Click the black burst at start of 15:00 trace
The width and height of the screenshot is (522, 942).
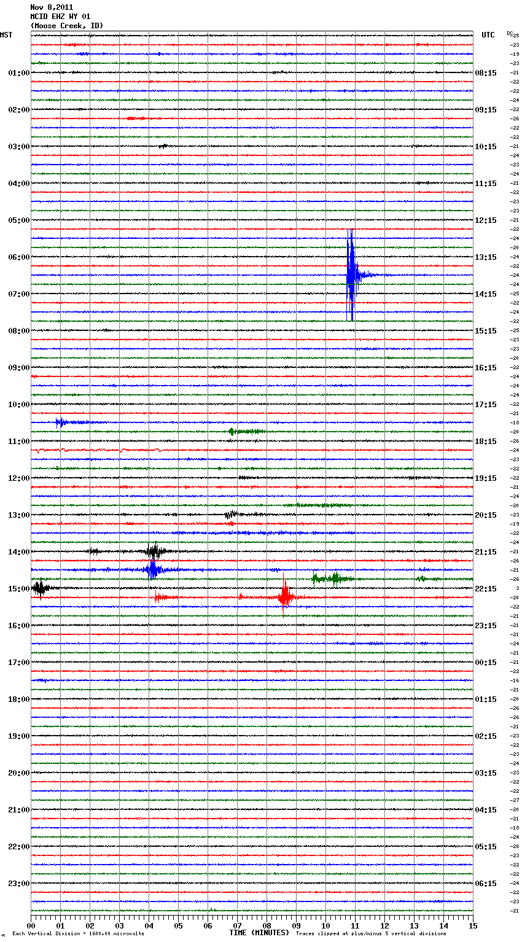(x=40, y=588)
